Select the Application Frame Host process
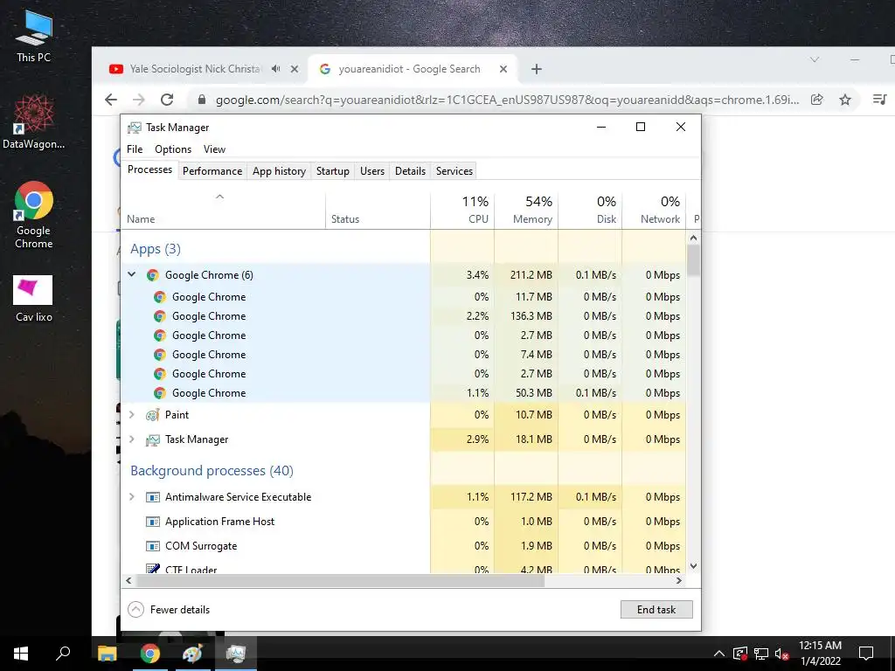The height and width of the screenshot is (671, 895). point(403,522)
